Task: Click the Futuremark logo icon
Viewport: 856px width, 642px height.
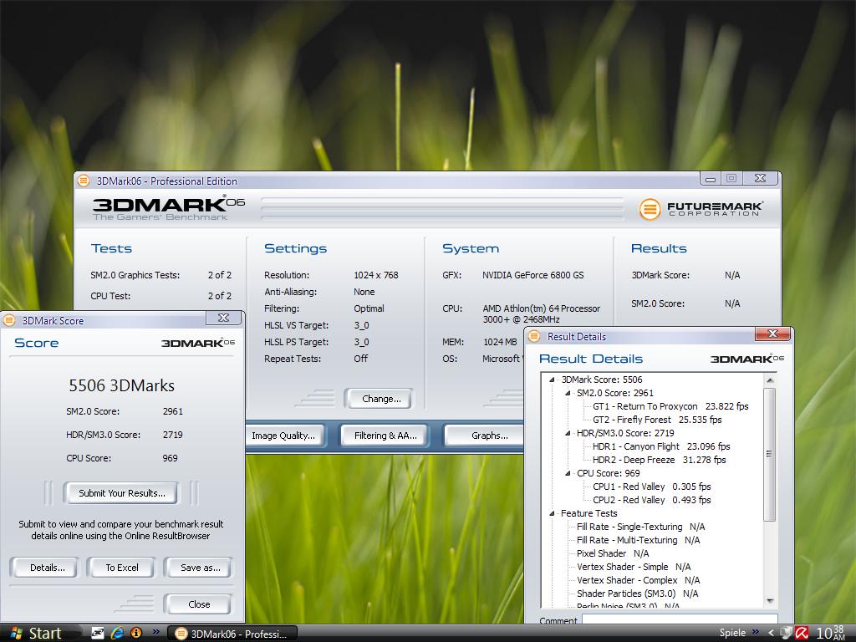Action: click(650, 209)
